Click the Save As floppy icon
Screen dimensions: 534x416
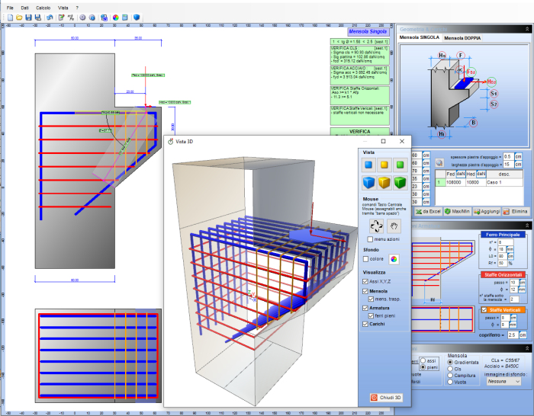click(x=38, y=18)
